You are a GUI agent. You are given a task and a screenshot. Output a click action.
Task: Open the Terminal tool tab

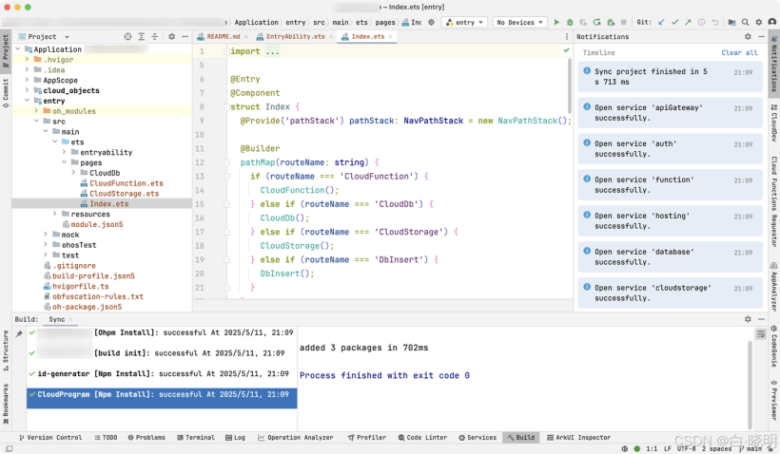[196, 438]
